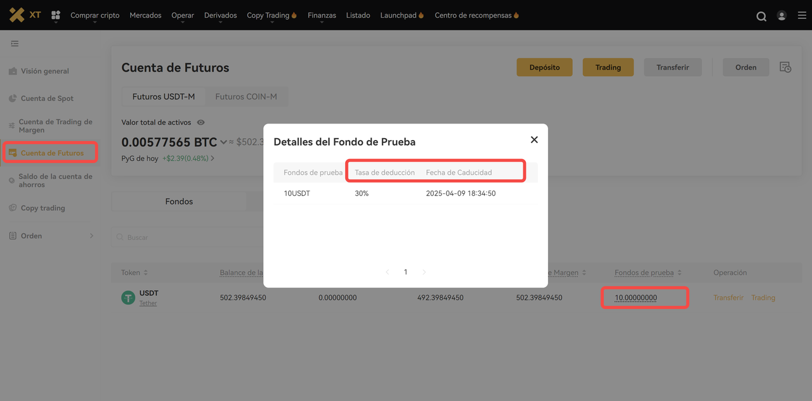Expand the Orden sidebar submenu

91,236
